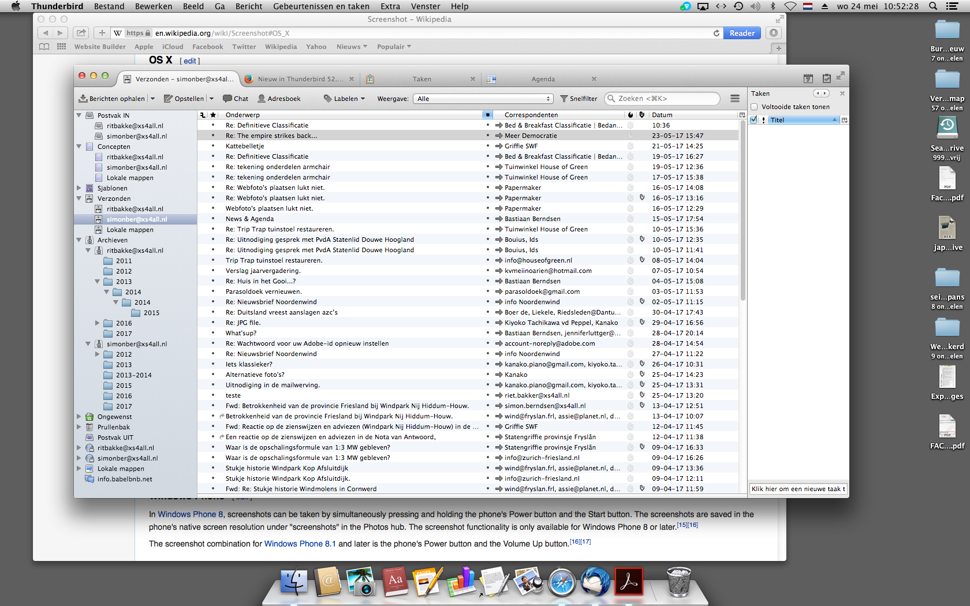Switch to the Nieuw in Thunderbird tab
Image resolution: width=970 pixels, height=606 pixels.
pyautogui.click(x=299, y=79)
